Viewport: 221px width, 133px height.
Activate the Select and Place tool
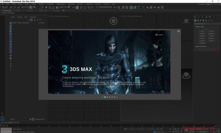pyautogui.click(x=57, y=7)
